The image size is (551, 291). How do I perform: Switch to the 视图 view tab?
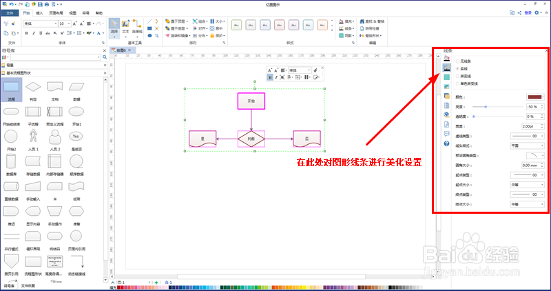pyautogui.click(x=73, y=13)
